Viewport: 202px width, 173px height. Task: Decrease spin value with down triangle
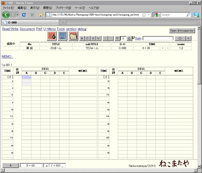[x=117, y=38]
